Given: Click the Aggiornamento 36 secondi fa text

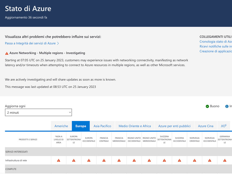Looking at the screenshot, I should 26,17.
